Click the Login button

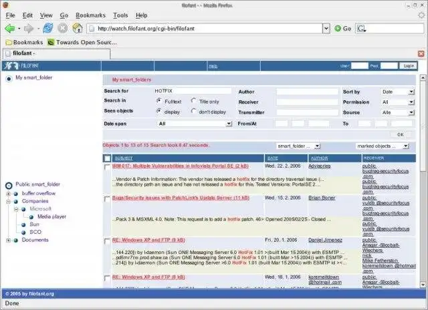click(x=409, y=66)
